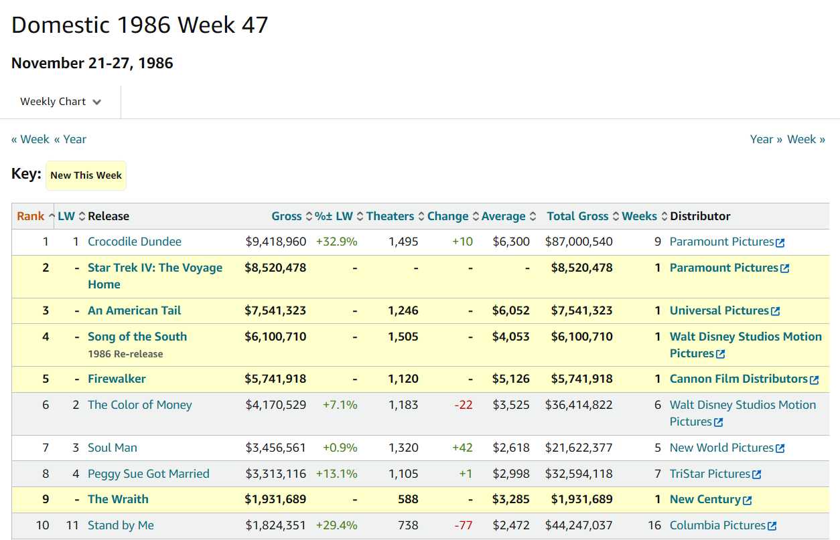Viewport: 840px width, 540px height.
Task: Click sort arrows icon next to Theaters column
Action: coord(421,216)
